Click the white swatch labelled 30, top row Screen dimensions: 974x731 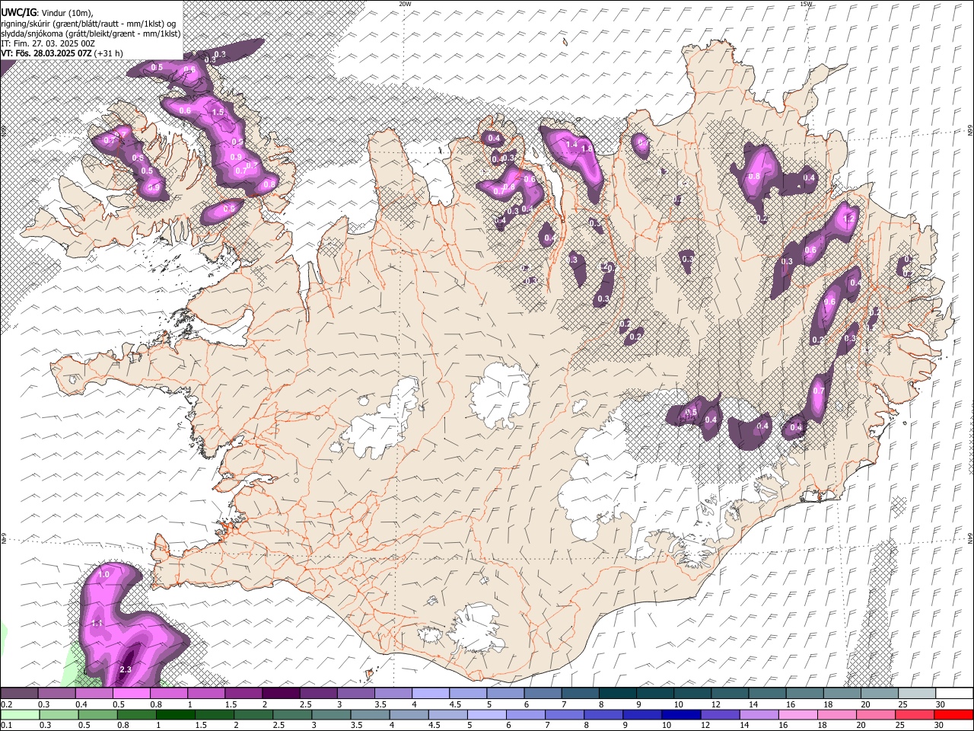[x=954, y=693]
